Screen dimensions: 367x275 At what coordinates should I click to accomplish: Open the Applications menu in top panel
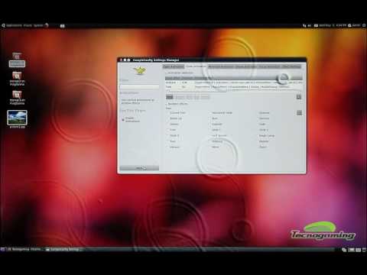pyautogui.click(x=14, y=25)
